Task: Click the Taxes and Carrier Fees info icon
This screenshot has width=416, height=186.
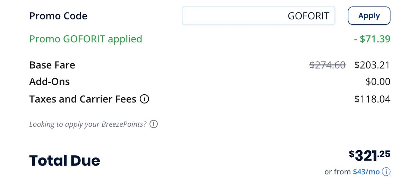Action: (145, 99)
